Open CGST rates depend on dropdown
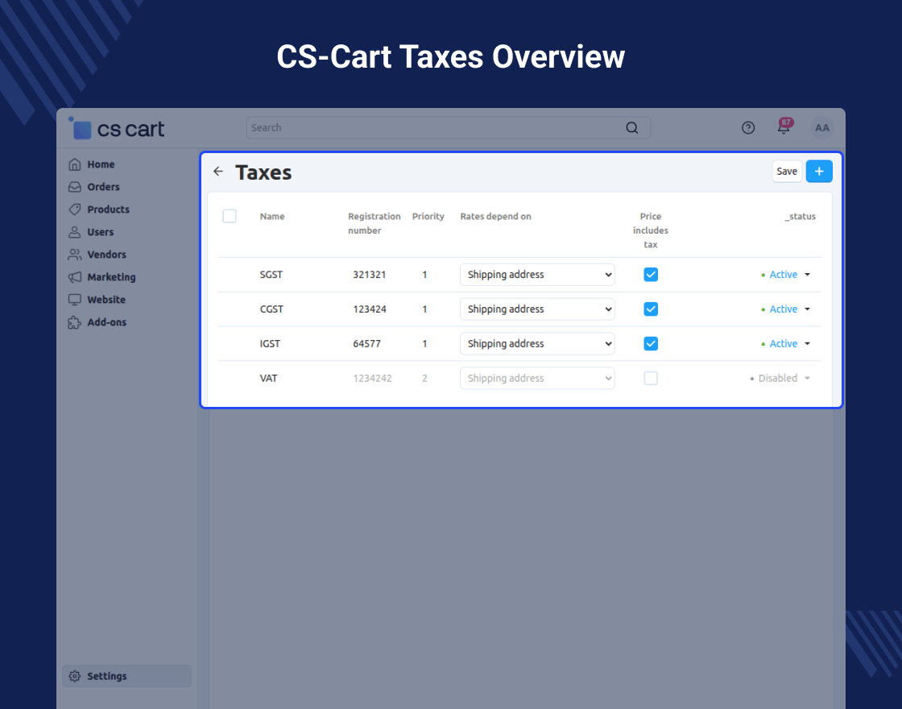902x709 pixels. (537, 309)
